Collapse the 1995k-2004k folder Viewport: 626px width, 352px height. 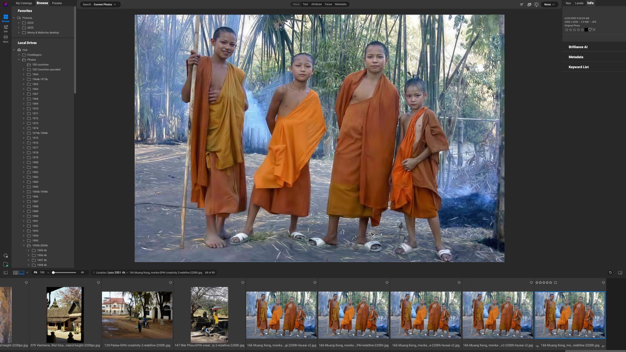(24, 245)
